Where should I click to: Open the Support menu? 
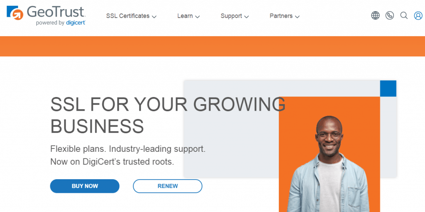234,16
